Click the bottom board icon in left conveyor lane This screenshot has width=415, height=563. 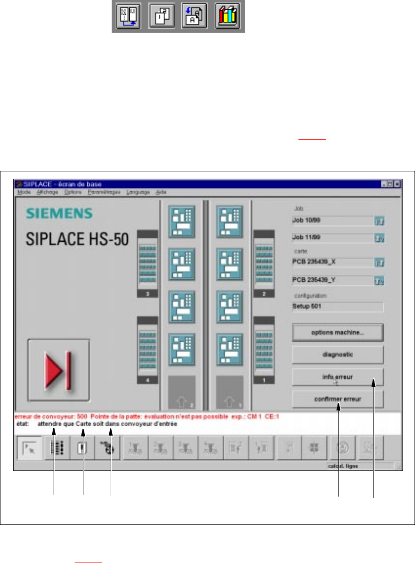pyautogui.click(x=182, y=349)
